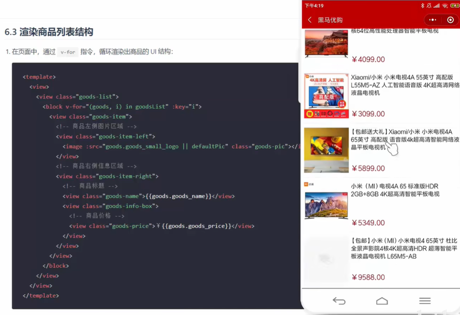Screen dimensions: 460x315
Task: Click the price ¥9588.00
Action: [x=368, y=277]
